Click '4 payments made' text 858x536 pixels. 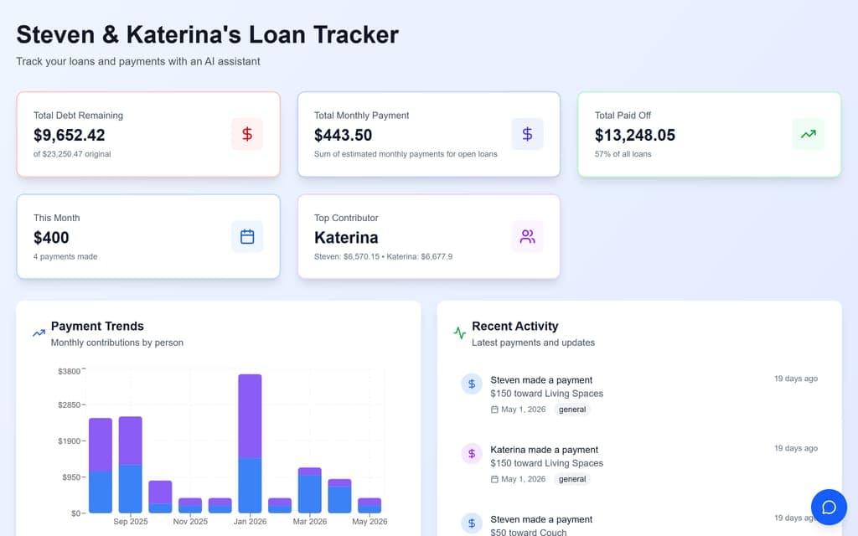click(x=65, y=256)
